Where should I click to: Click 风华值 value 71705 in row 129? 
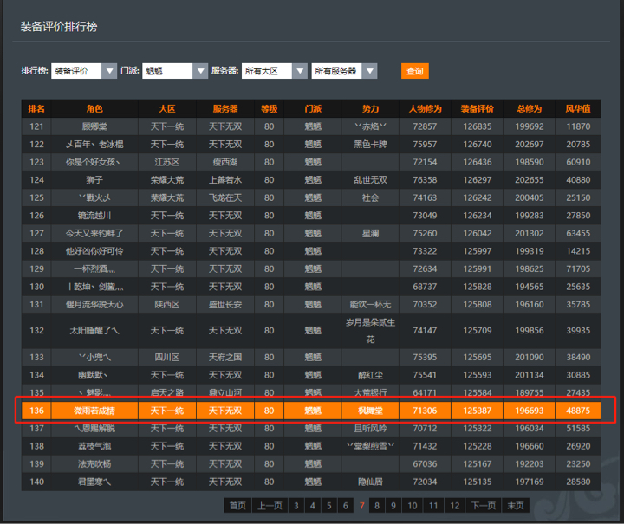pyautogui.click(x=578, y=268)
